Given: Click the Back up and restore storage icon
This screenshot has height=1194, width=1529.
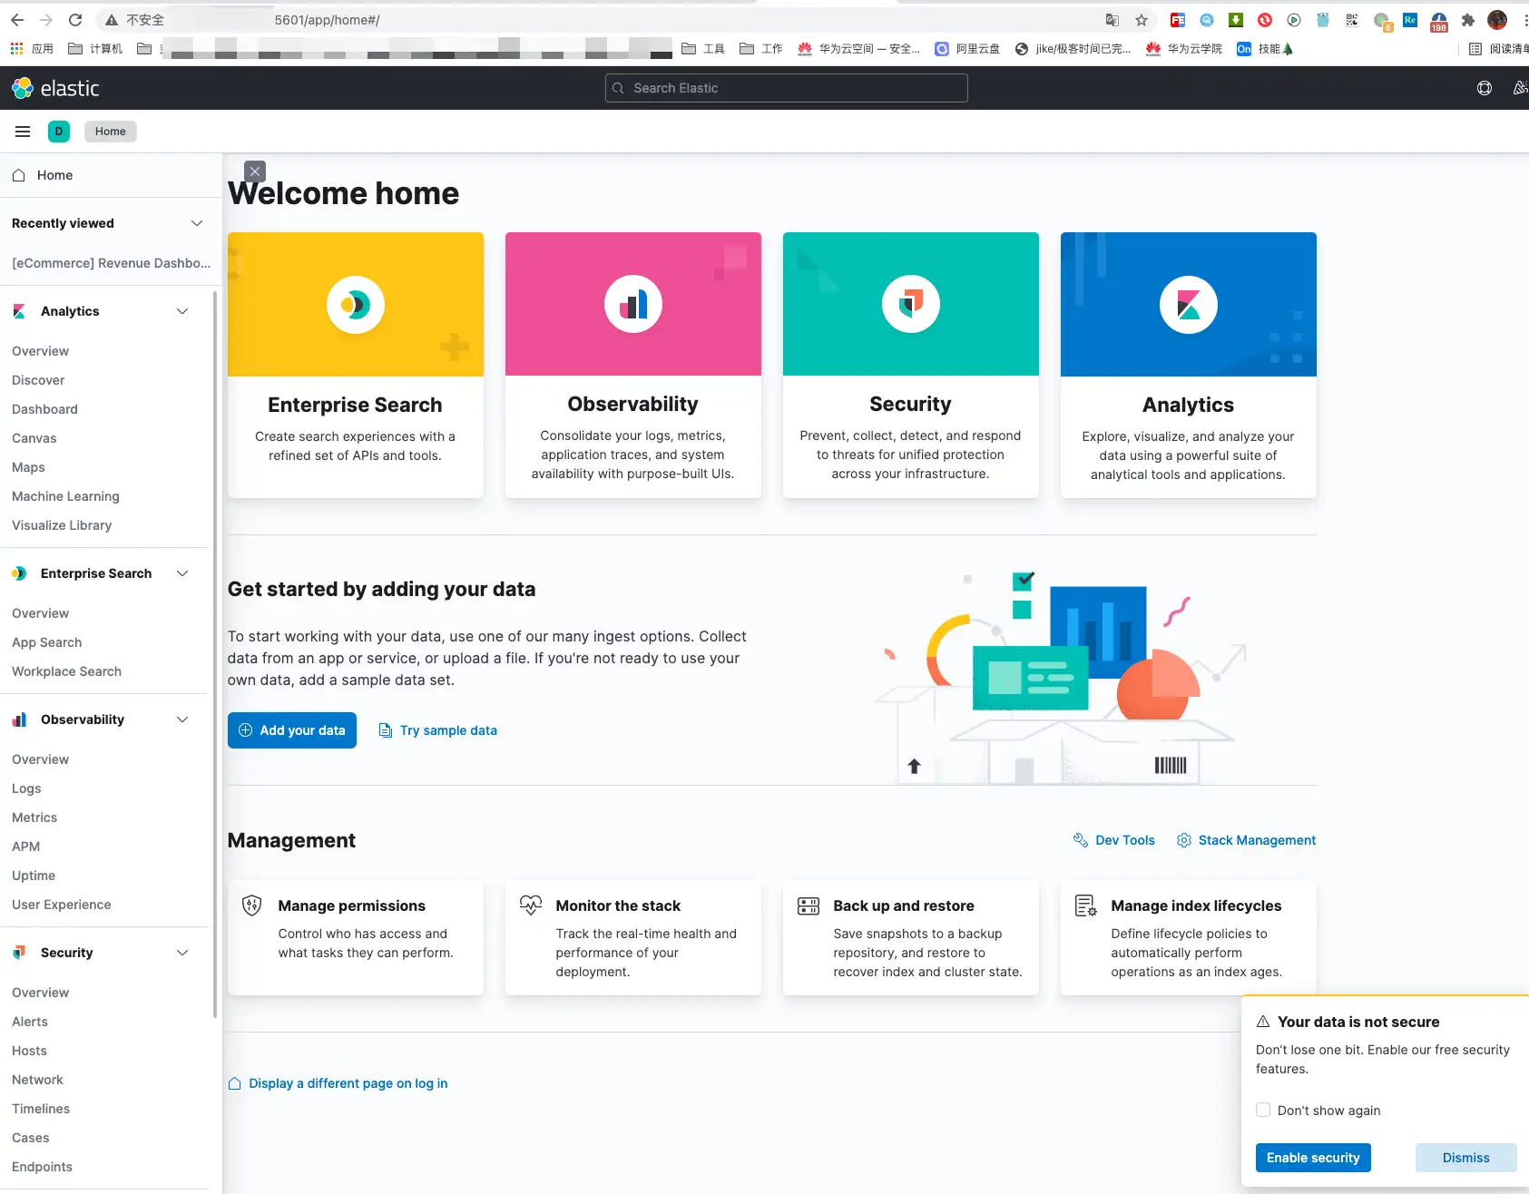Looking at the screenshot, I should 808,905.
